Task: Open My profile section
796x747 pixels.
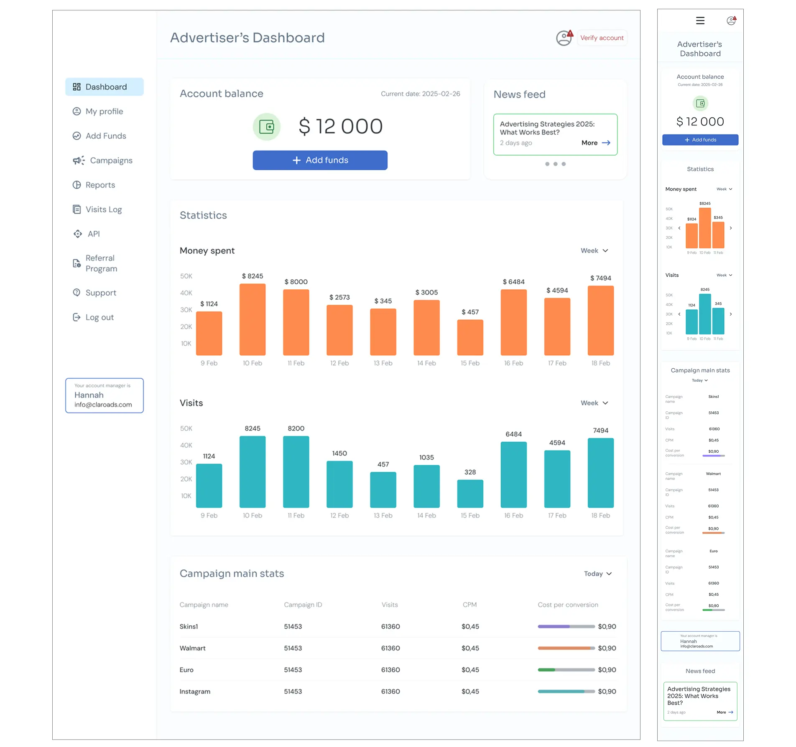Action: pyautogui.click(x=104, y=111)
